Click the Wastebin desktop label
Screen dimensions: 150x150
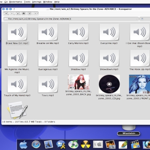pos(129,133)
